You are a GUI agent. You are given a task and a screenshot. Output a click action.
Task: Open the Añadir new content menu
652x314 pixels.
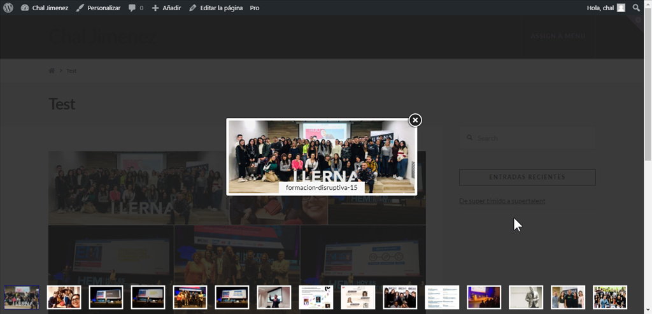click(166, 8)
